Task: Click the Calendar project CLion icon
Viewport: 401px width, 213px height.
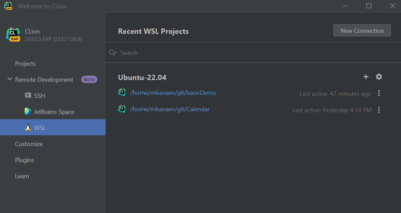Action: pyautogui.click(x=122, y=109)
